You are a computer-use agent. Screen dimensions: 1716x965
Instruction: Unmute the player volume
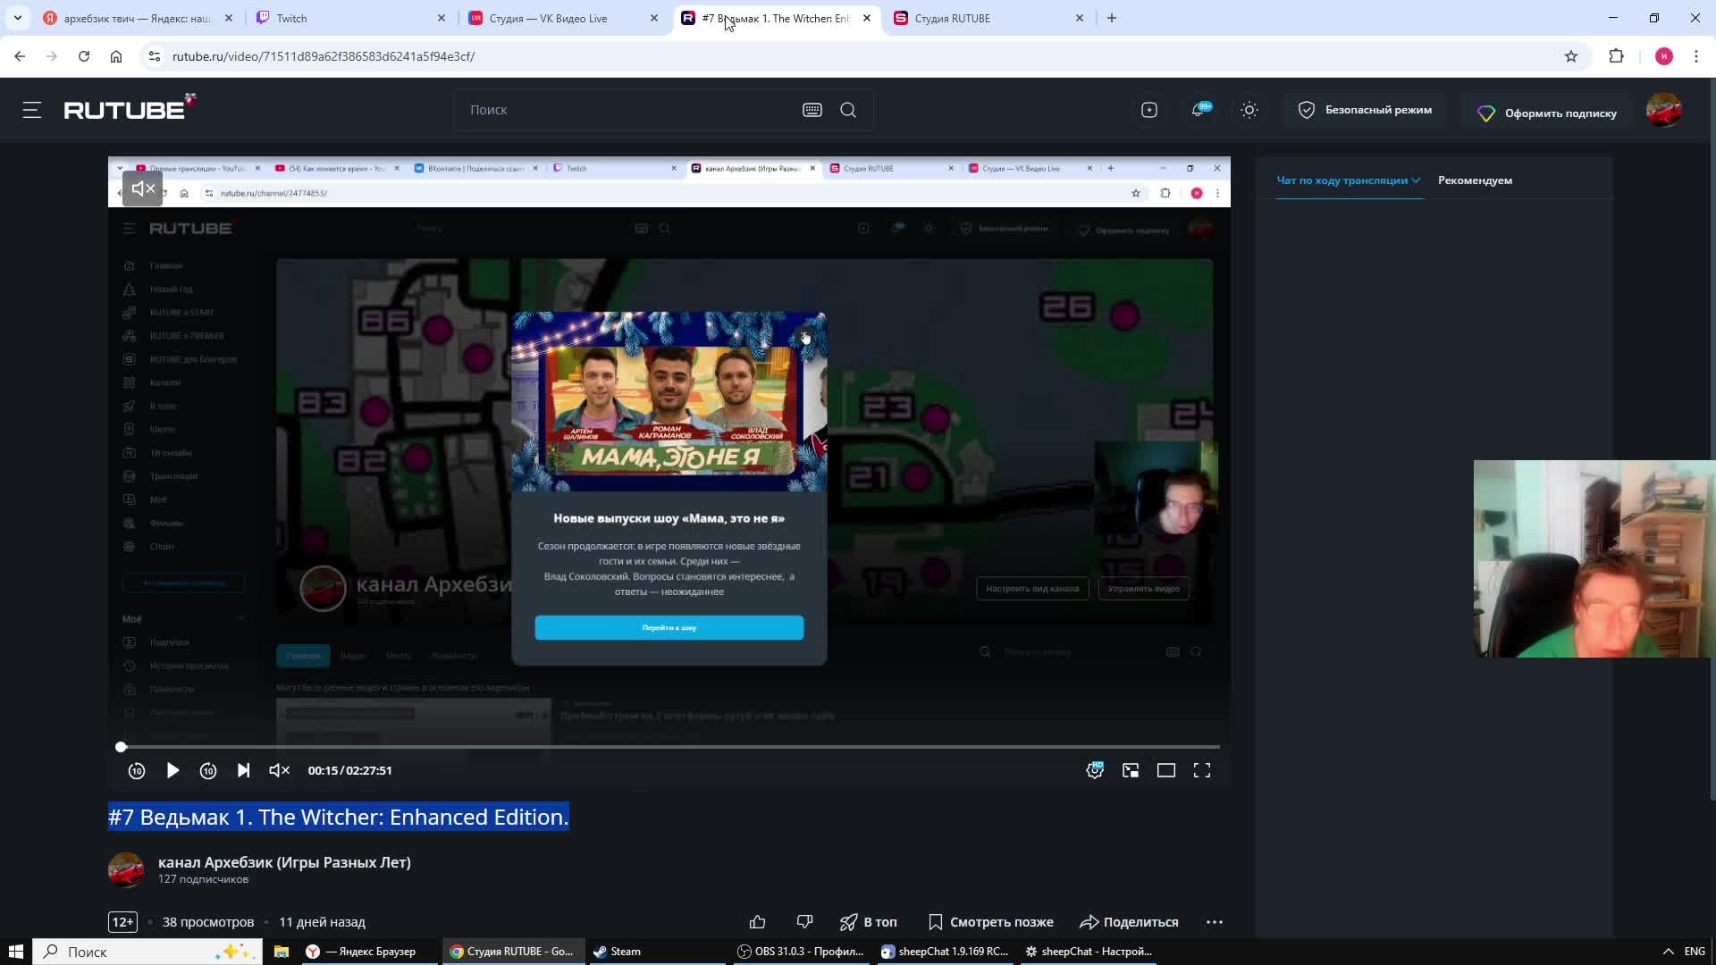click(279, 770)
